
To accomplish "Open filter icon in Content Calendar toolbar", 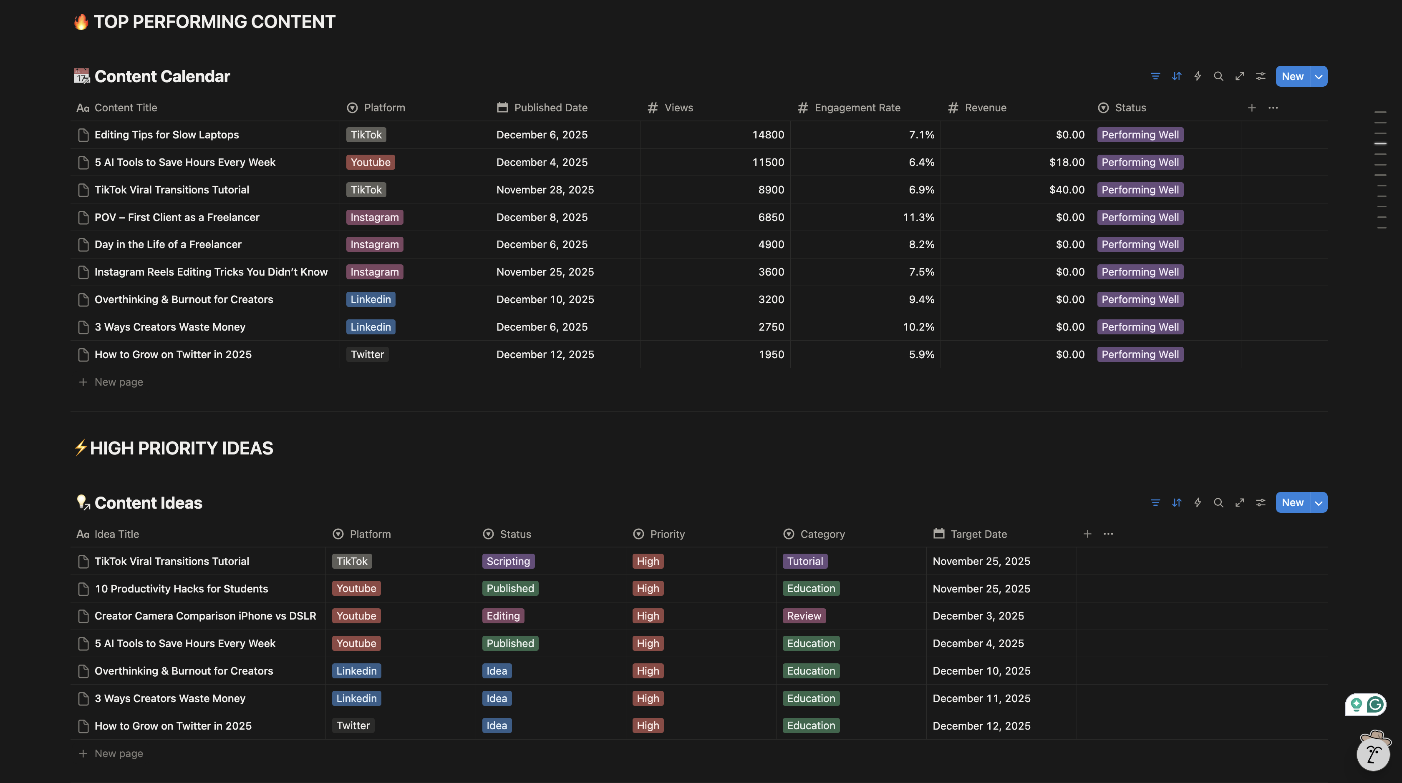I will point(1155,76).
